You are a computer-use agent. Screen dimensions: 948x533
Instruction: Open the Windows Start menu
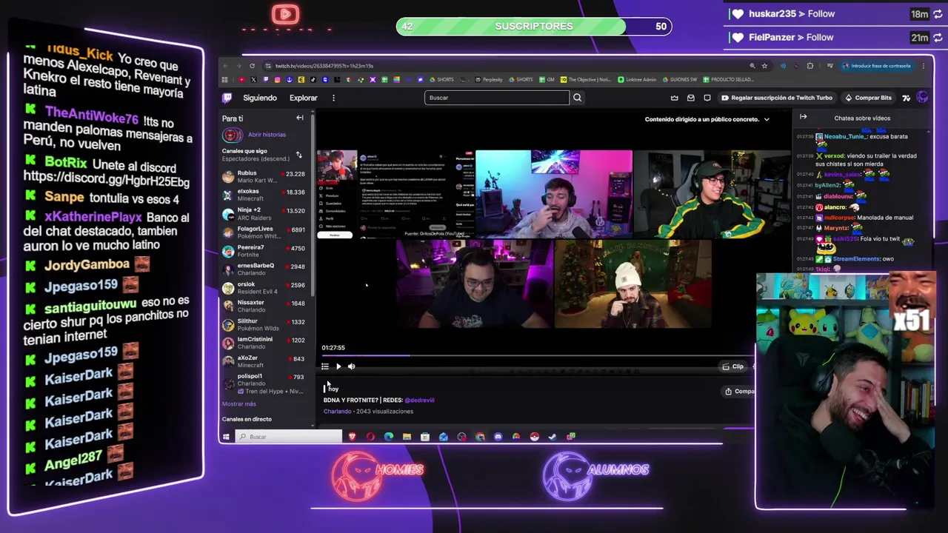pos(226,437)
